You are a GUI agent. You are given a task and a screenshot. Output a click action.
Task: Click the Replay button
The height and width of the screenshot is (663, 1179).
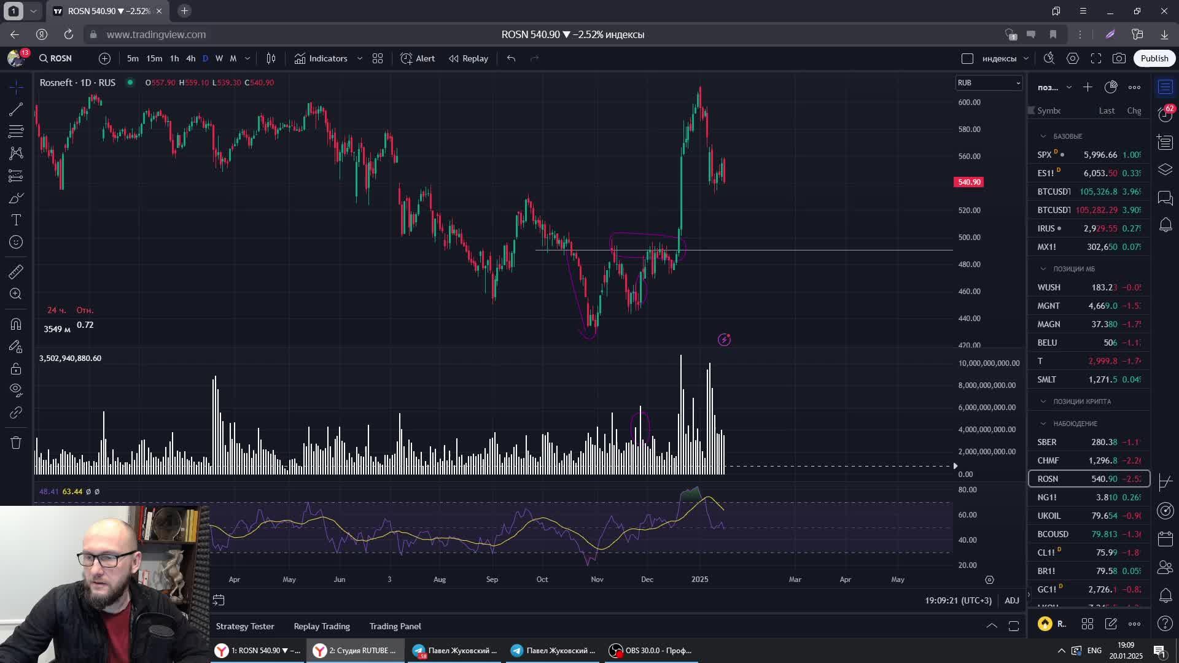[469, 58]
